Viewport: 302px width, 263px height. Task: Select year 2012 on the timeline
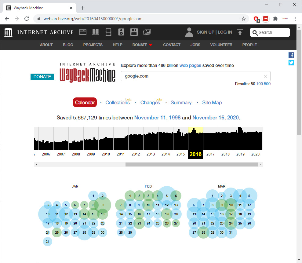click(x=136, y=154)
